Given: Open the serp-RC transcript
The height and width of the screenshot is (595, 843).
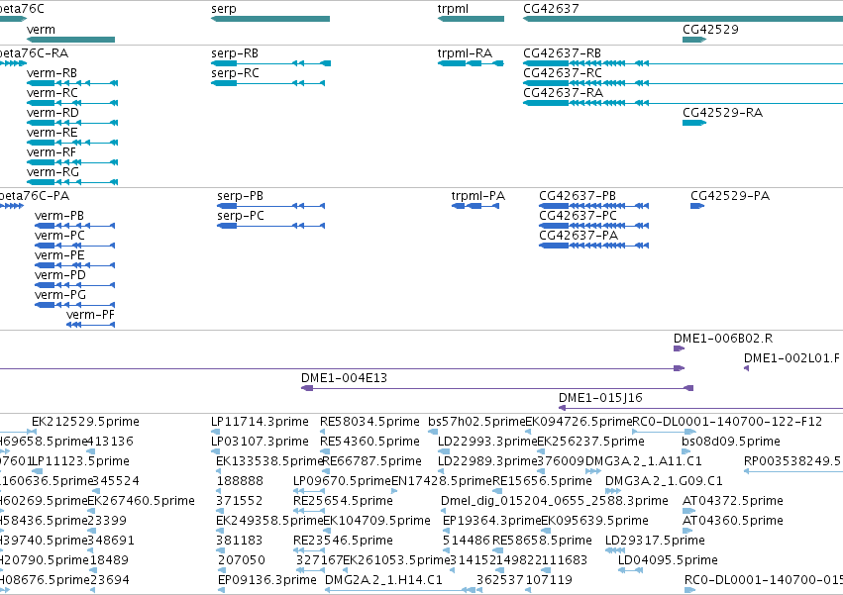Looking at the screenshot, I should point(268,83).
